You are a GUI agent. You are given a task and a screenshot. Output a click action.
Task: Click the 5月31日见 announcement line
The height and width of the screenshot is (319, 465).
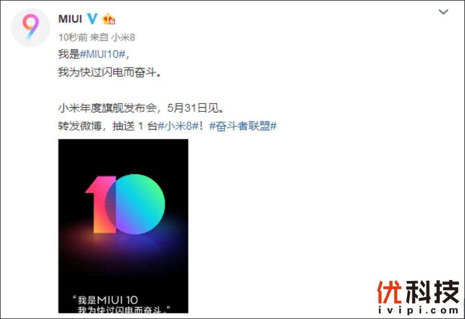[x=141, y=108]
